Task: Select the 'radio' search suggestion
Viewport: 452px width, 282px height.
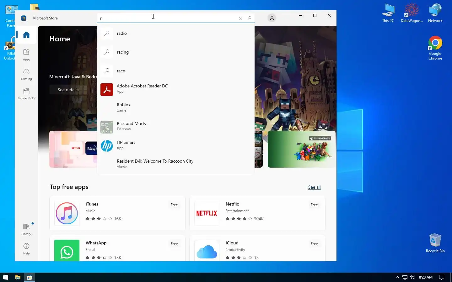Action: click(176, 33)
